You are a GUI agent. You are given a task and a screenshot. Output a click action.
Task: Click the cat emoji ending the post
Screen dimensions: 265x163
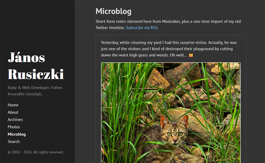(191, 55)
